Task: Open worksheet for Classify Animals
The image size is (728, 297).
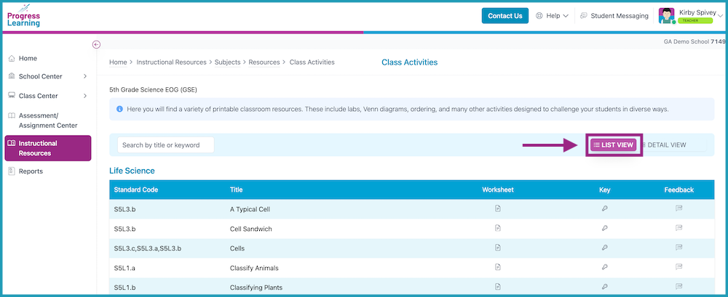Action: point(498,267)
